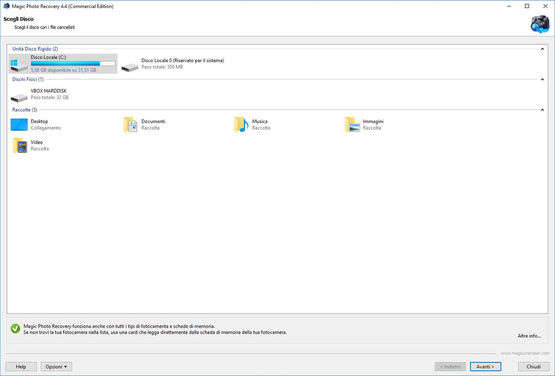
Task: Pick the Musica library folder icon
Action: (241, 125)
